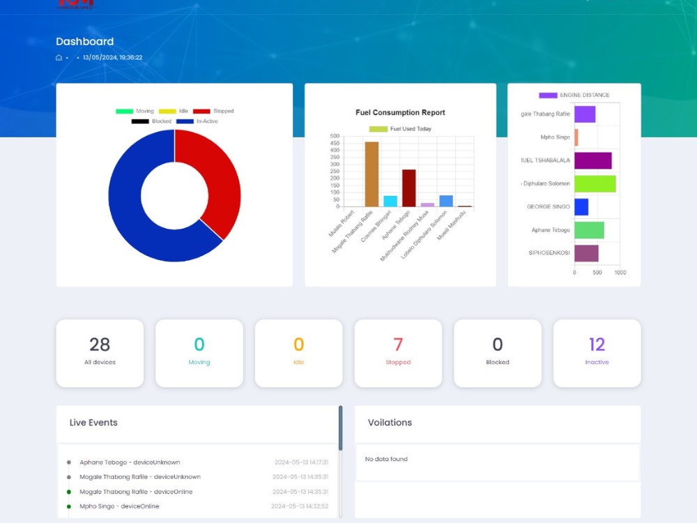Select event Mogale Thabang Rafile - deviceOnline
The height and width of the screenshot is (523, 697).
tap(136, 492)
